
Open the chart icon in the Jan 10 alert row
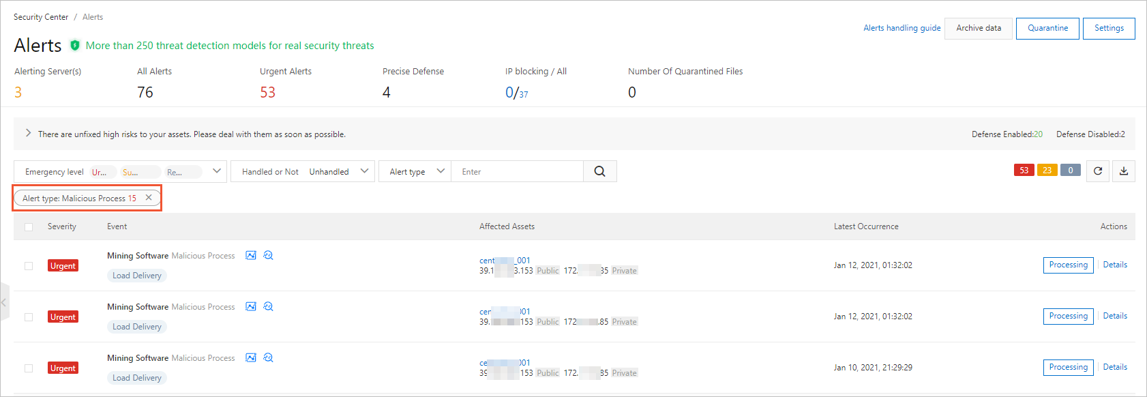coord(251,357)
